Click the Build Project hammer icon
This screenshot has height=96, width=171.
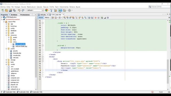tap(51, 10)
